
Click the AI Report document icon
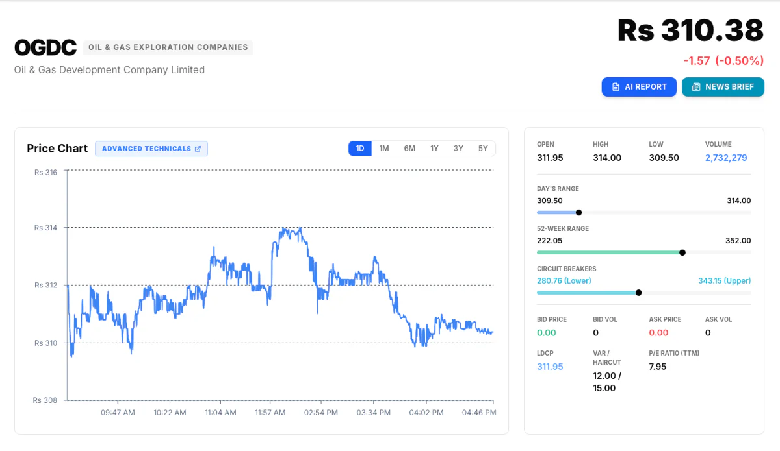[x=616, y=87]
